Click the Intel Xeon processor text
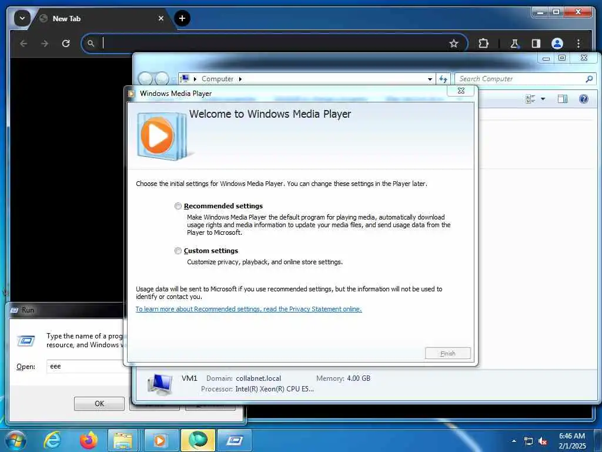The height and width of the screenshot is (452, 602). click(274, 389)
